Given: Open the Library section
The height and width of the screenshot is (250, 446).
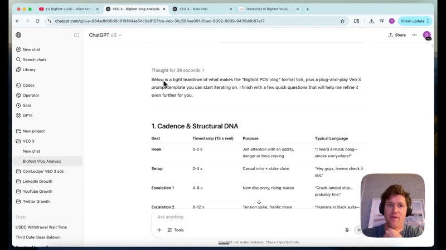Looking at the screenshot, I should 29,69.
